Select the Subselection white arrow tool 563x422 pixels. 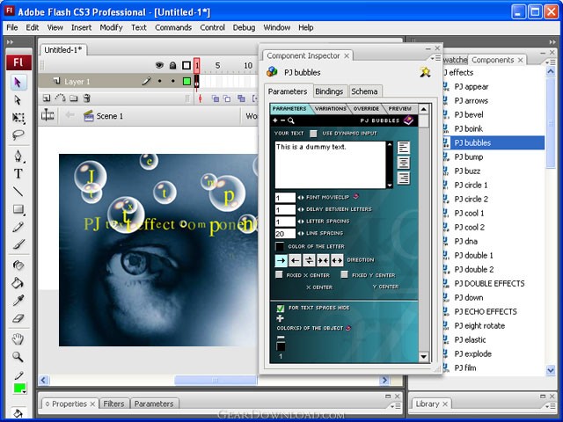point(18,100)
